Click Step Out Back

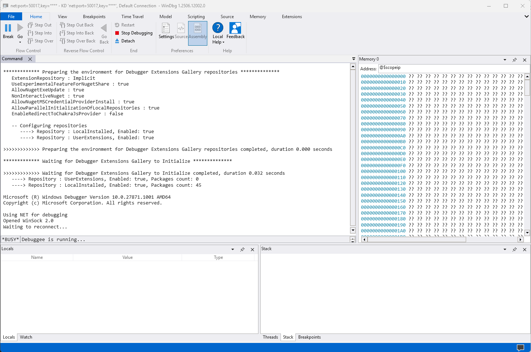point(76,25)
